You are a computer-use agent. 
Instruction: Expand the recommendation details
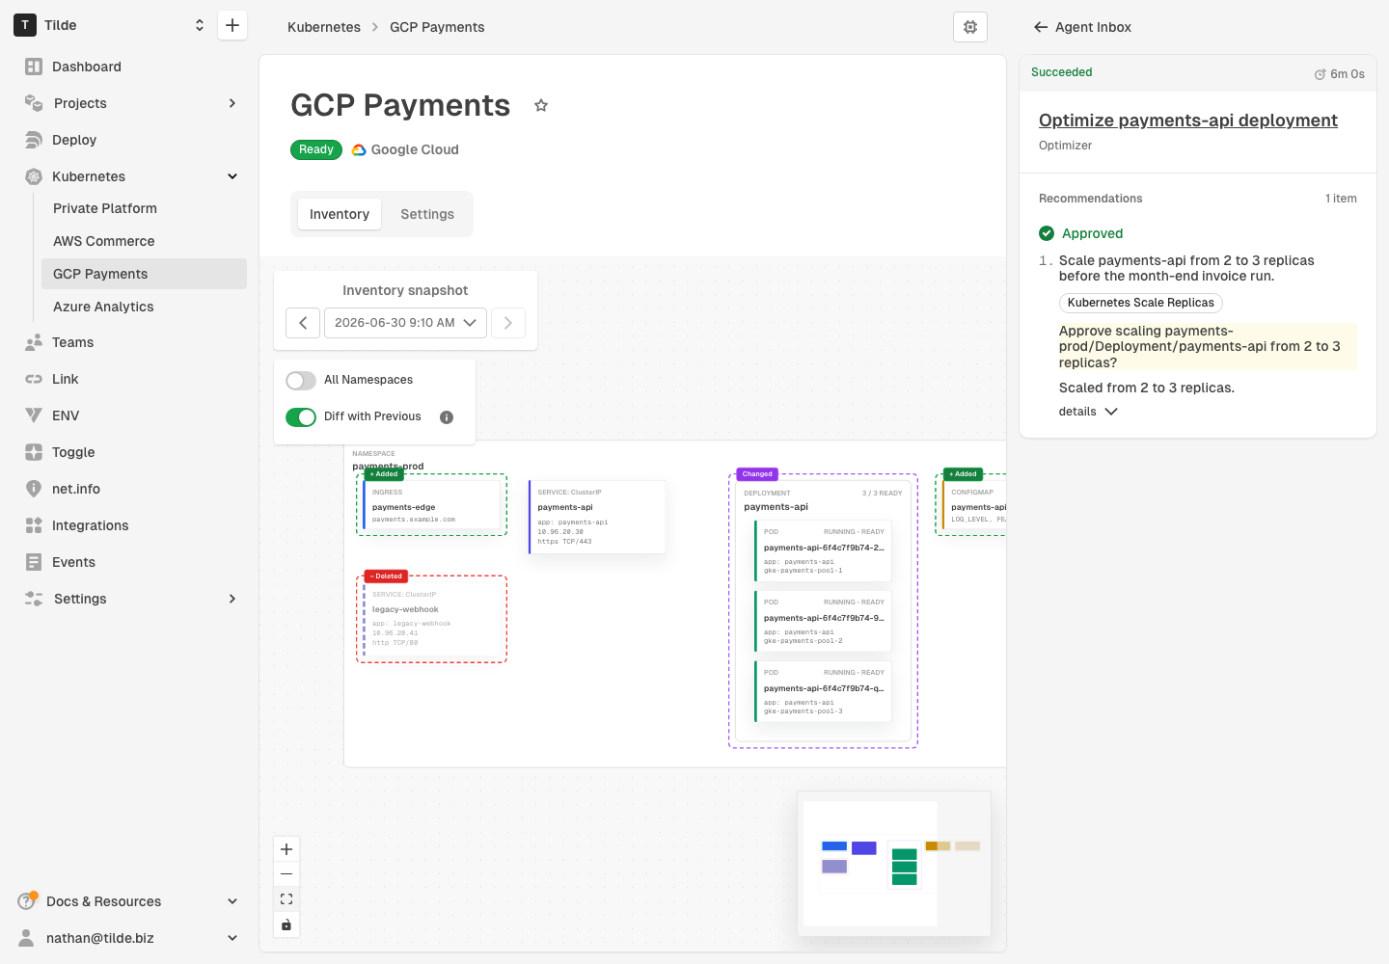click(x=1088, y=412)
